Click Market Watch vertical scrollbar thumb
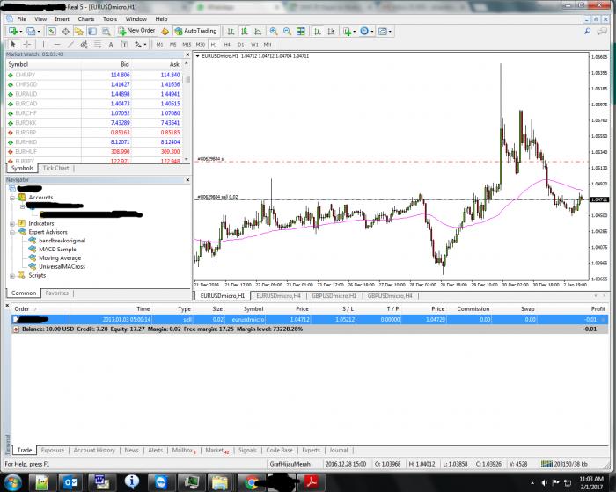Image resolution: width=616 pixels, height=492 pixels. 187,80
